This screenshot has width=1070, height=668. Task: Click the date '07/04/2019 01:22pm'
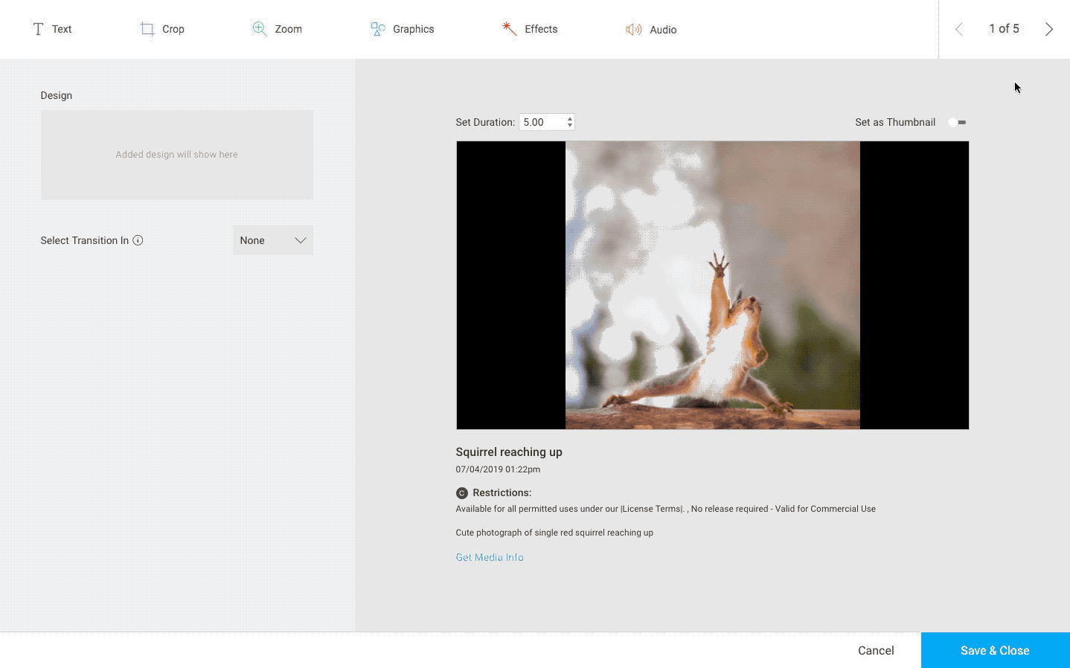pyautogui.click(x=498, y=469)
